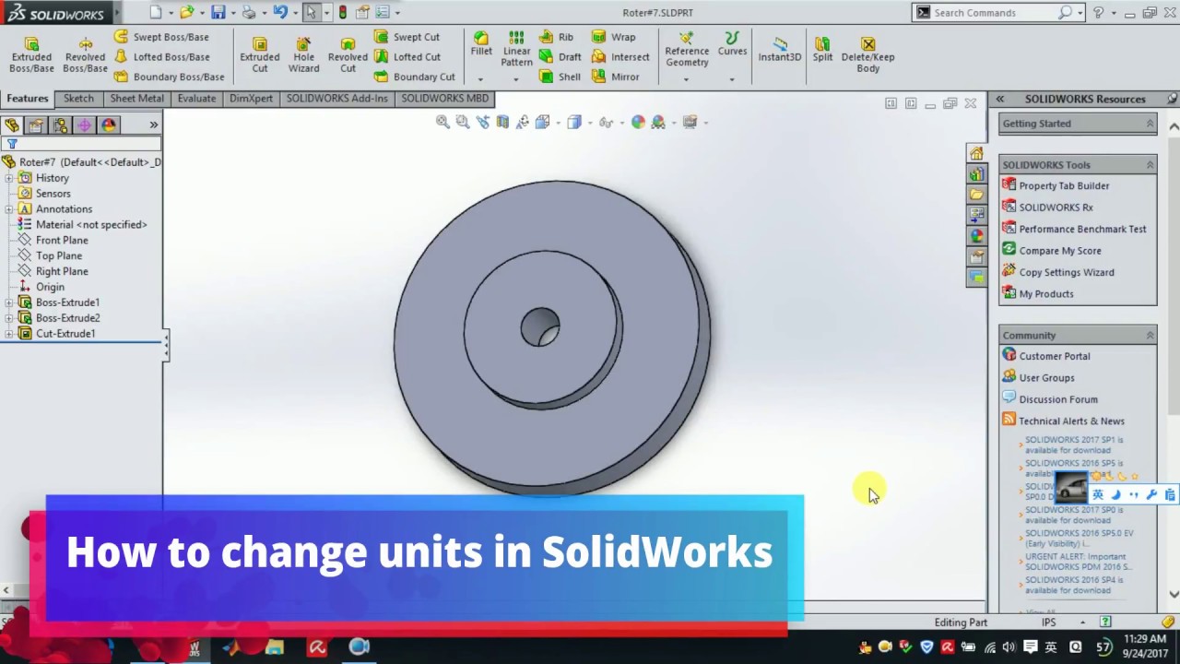Run Performance Benchmark Test

tap(1082, 229)
